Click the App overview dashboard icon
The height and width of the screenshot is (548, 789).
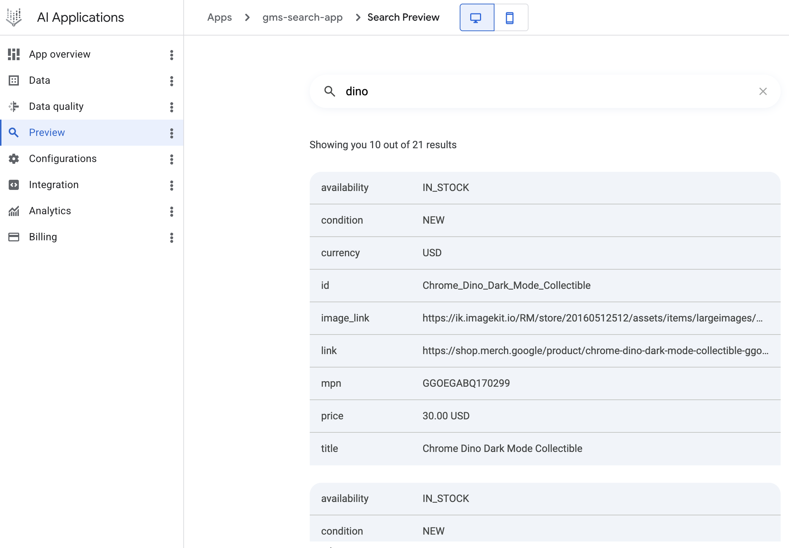click(14, 54)
